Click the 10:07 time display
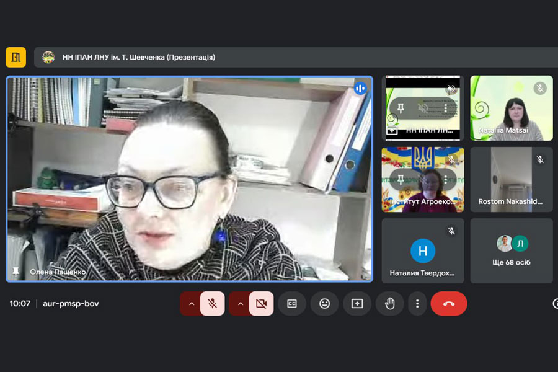This screenshot has width=558, height=372. pyautogui.click(x=20, y=304)
